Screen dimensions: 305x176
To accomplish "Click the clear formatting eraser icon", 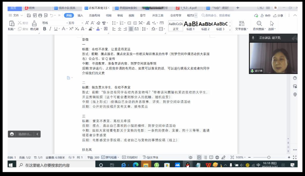I will click(99, 23).
